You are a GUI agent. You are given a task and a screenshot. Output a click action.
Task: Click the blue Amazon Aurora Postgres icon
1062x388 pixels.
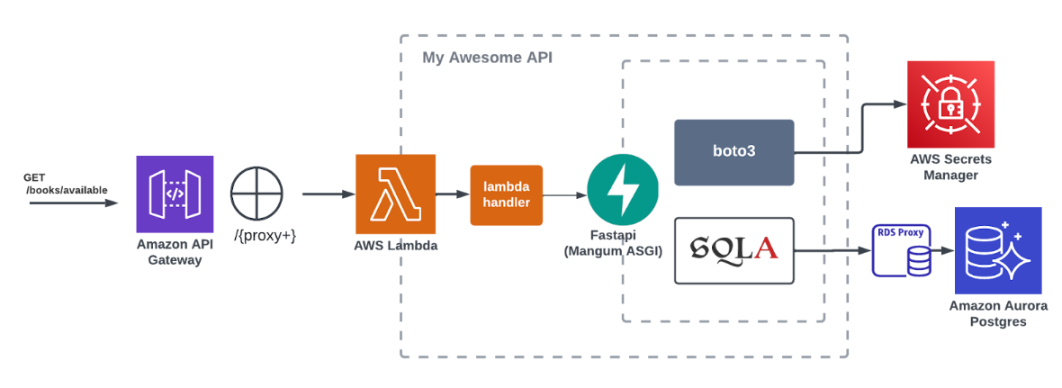(x=998, y=250)
